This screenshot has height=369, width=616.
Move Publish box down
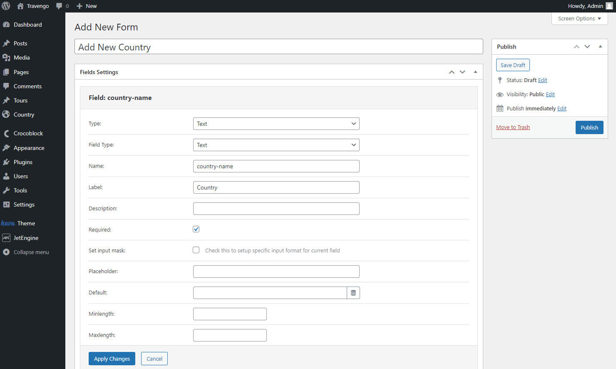click(x=587, y=47)
